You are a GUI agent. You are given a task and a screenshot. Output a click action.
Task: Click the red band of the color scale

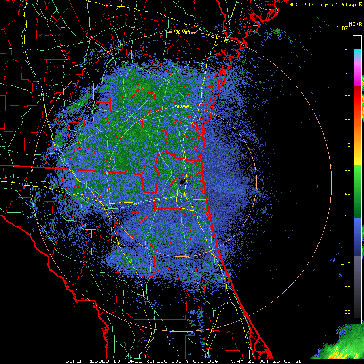[x=357, y=99]
